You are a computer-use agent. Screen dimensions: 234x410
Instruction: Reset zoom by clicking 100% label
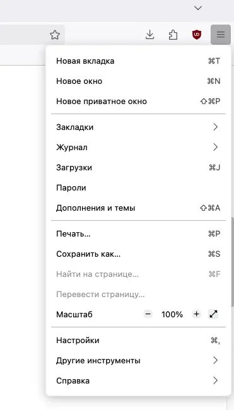point(172,314)
